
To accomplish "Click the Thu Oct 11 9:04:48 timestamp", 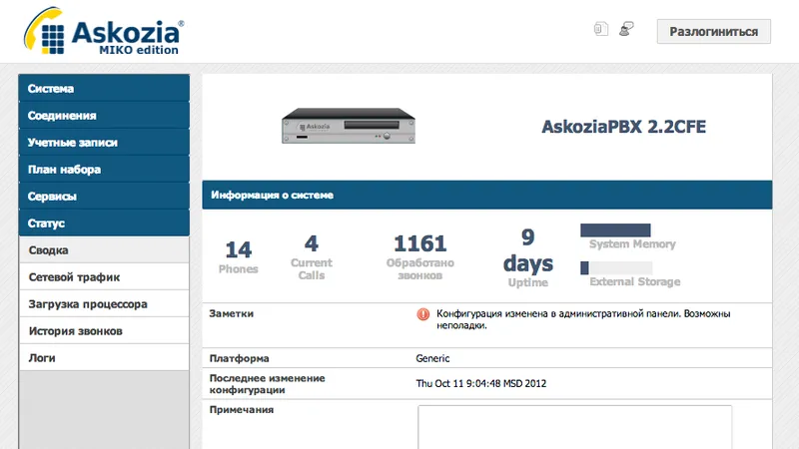I will [481, 383].
